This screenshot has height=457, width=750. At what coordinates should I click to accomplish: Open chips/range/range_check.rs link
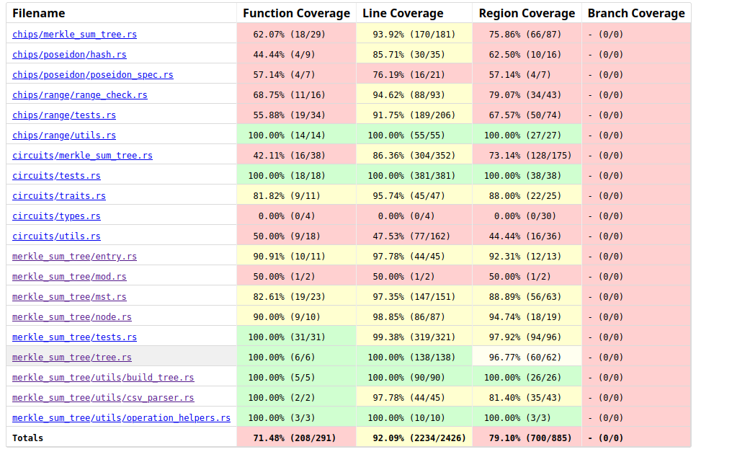[x=80, y=94]
